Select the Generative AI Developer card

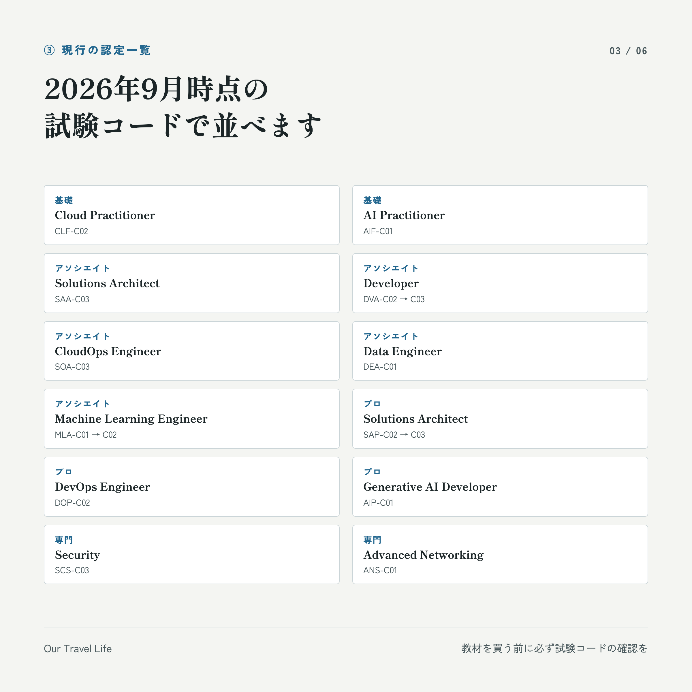point(500,486)
